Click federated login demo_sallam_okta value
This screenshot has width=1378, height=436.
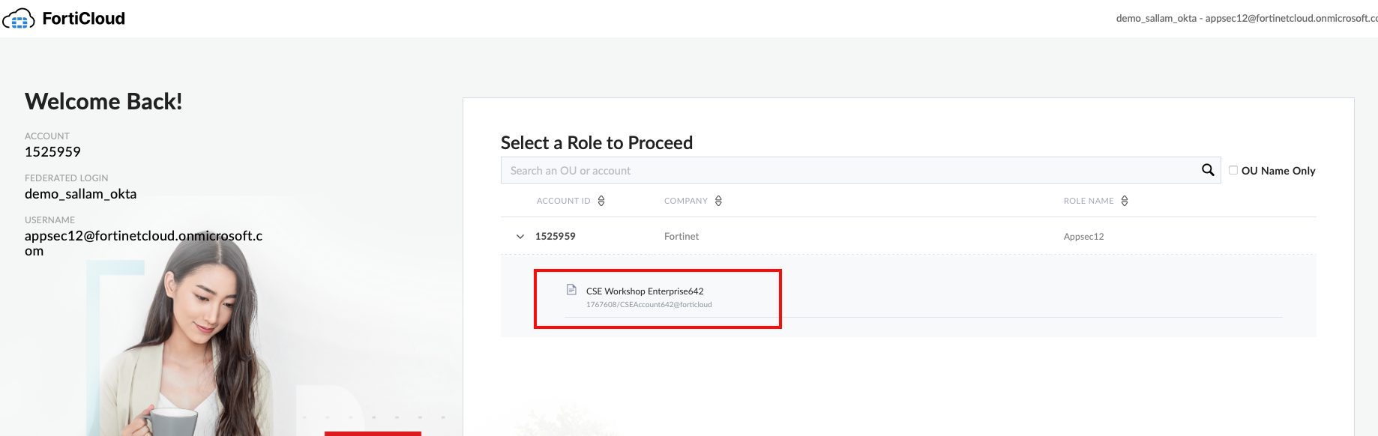81,194
